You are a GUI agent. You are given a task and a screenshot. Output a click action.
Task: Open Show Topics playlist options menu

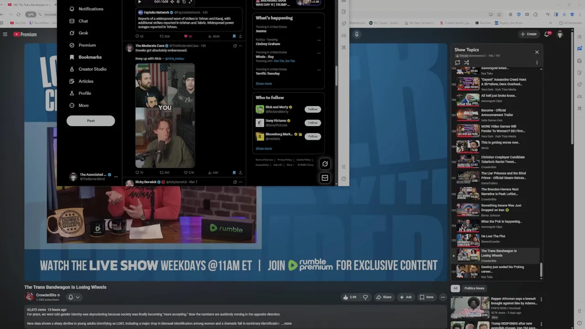(537, 63)
